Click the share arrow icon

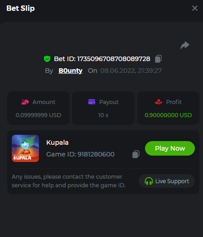pos(185,45)
